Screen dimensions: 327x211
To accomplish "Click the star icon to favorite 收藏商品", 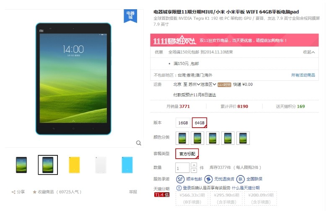I will pyautogui.click(x=35, y=192).
